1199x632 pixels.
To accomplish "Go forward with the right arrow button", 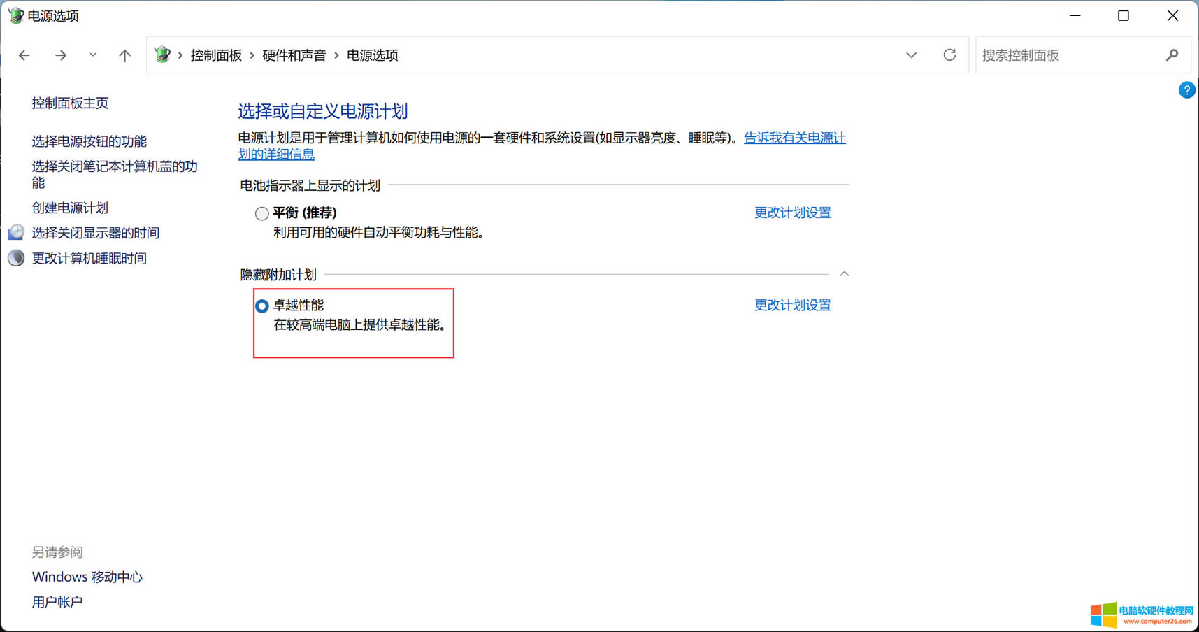I will coord(61,55).
